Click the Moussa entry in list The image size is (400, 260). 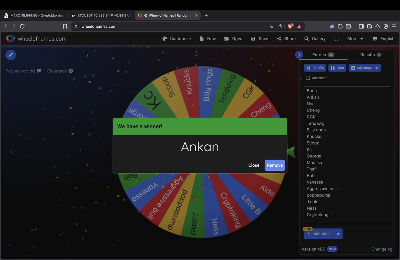pos(314,162)
